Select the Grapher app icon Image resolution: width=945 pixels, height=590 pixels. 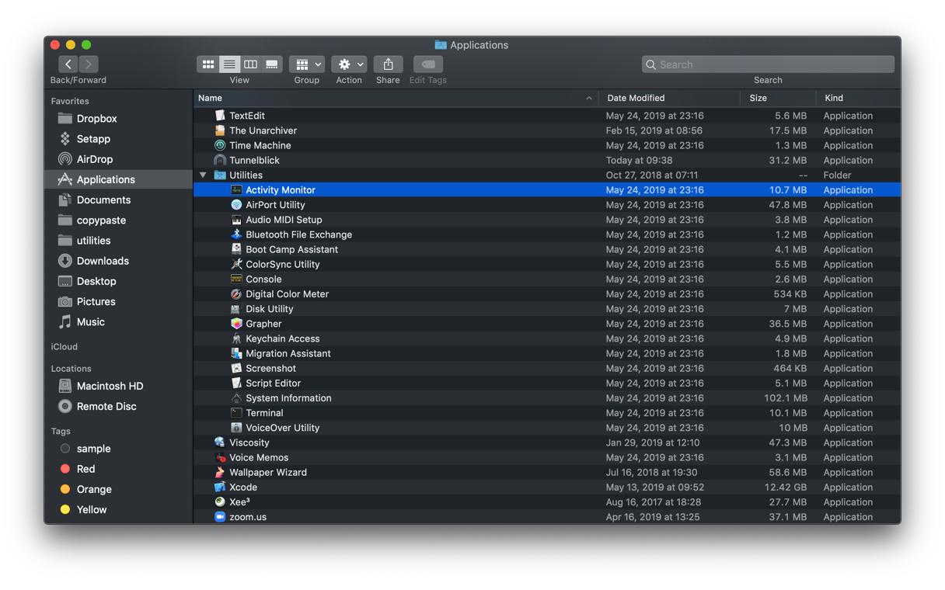236,324
